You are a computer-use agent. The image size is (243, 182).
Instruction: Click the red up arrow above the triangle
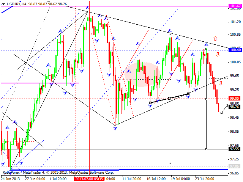point(215,38)
